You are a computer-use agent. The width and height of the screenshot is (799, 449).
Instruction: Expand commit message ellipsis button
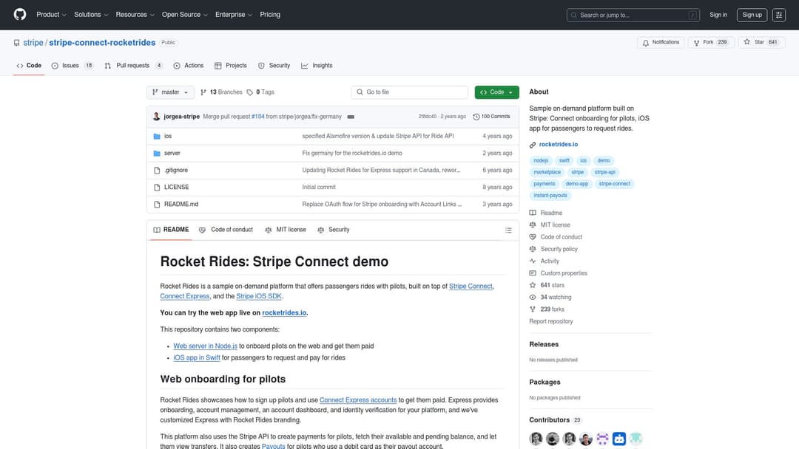[x=351, y=117]
